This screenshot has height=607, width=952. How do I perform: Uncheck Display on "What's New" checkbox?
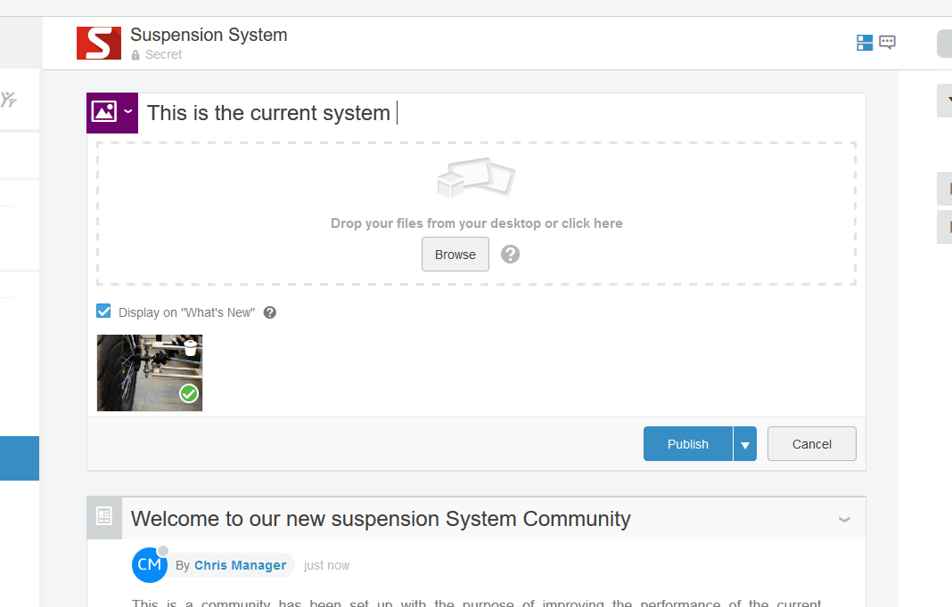tap(104, 312)
